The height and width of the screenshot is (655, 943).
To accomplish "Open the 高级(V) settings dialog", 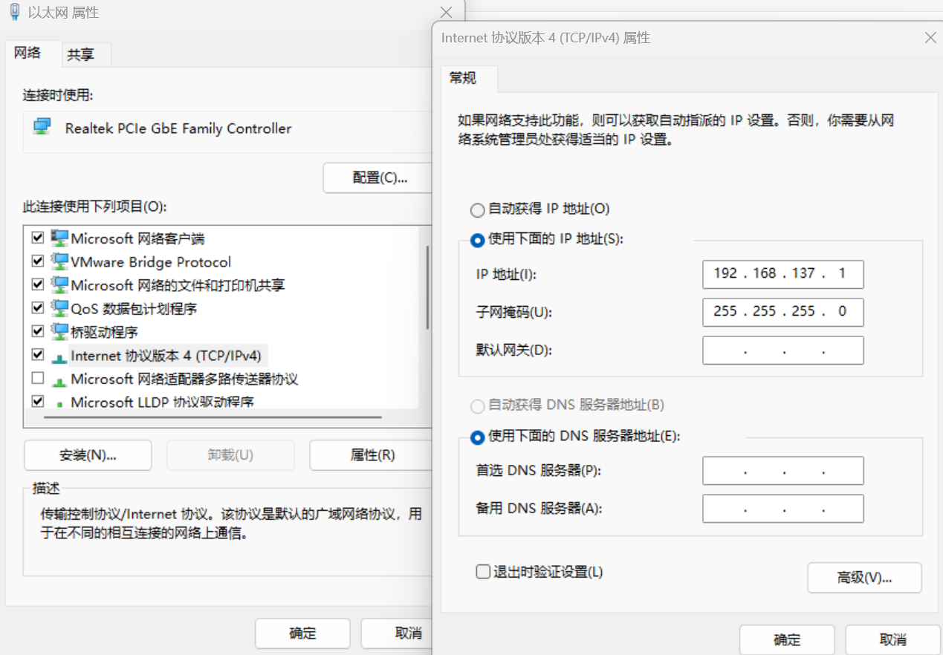I will [864, 577].
